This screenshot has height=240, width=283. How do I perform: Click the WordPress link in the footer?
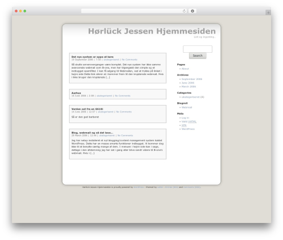click(139, 187)
